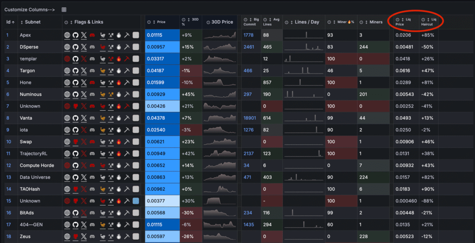Toggle the gray square box for Zeus
The width and height of the screenshot is (475, 243).
click(x=136, y=237)
